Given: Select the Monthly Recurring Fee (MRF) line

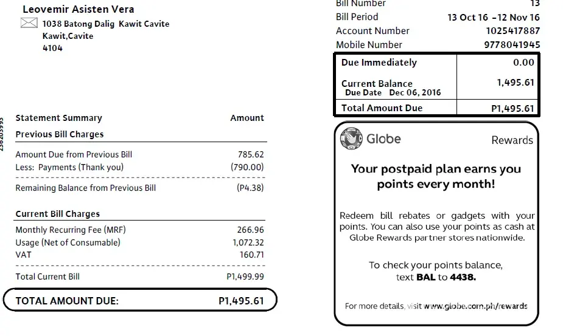Looking at the screenshot, I should (71, 230).
